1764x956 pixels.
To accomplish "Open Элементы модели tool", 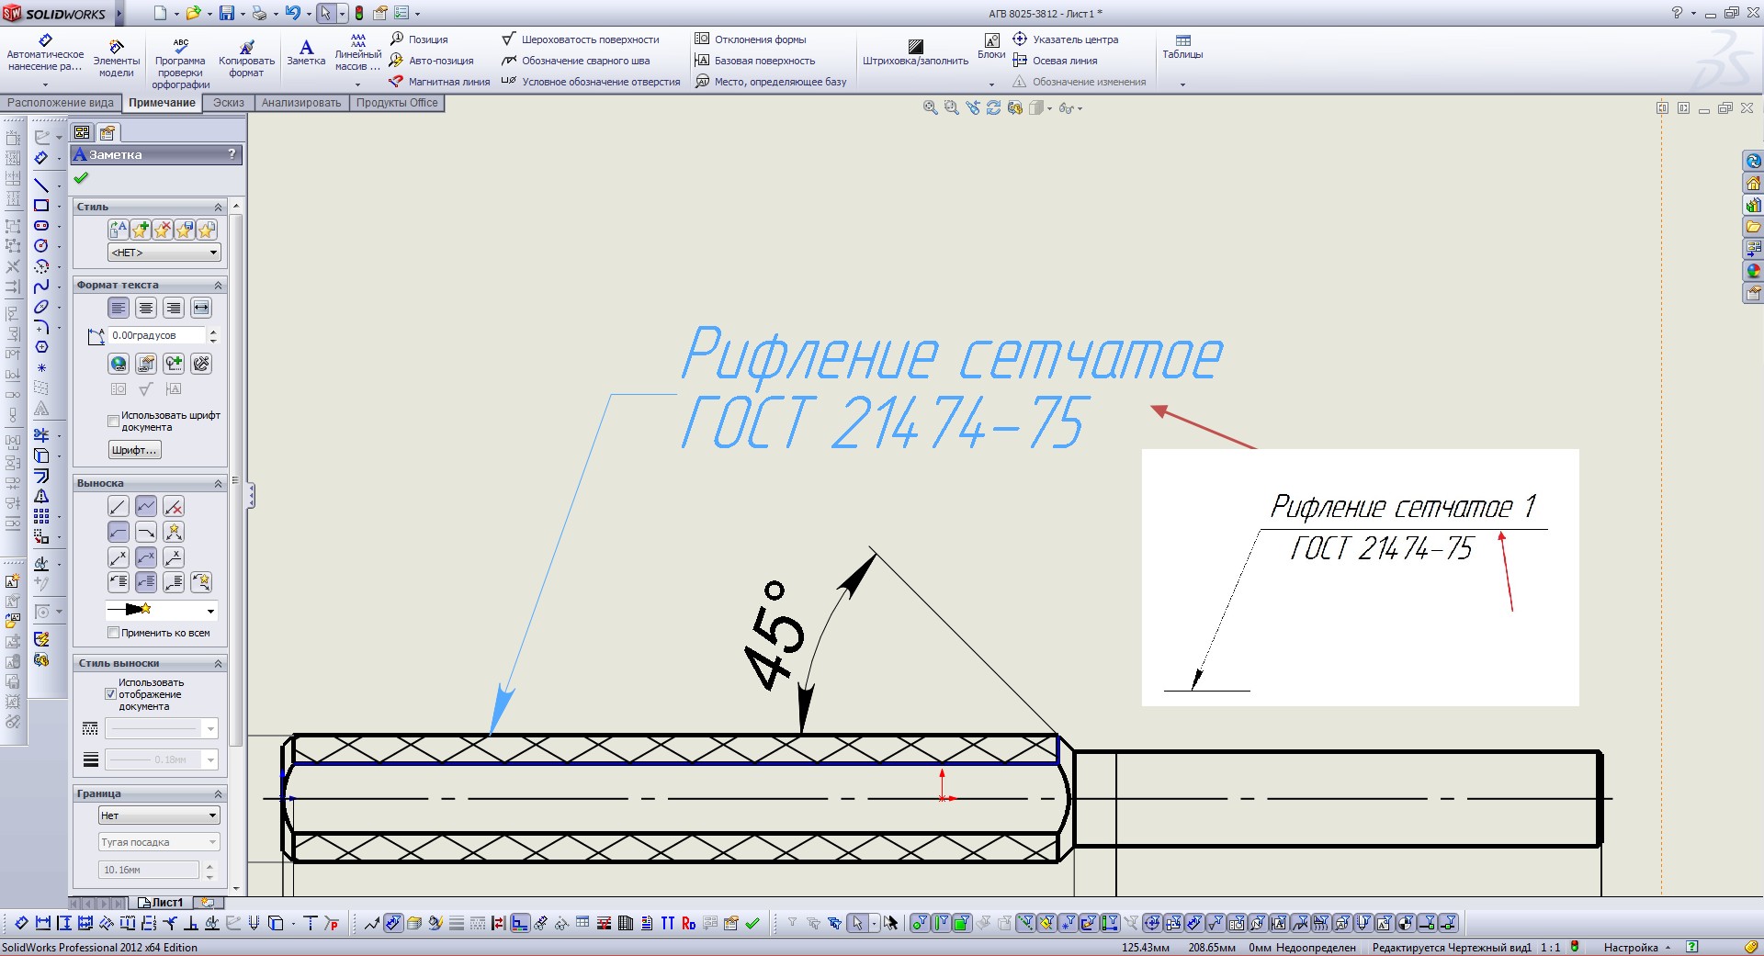I will (x=117, y=59).
